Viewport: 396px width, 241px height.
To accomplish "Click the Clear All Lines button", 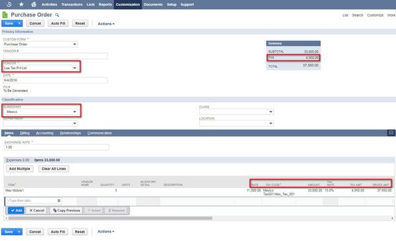I will 54,169.
